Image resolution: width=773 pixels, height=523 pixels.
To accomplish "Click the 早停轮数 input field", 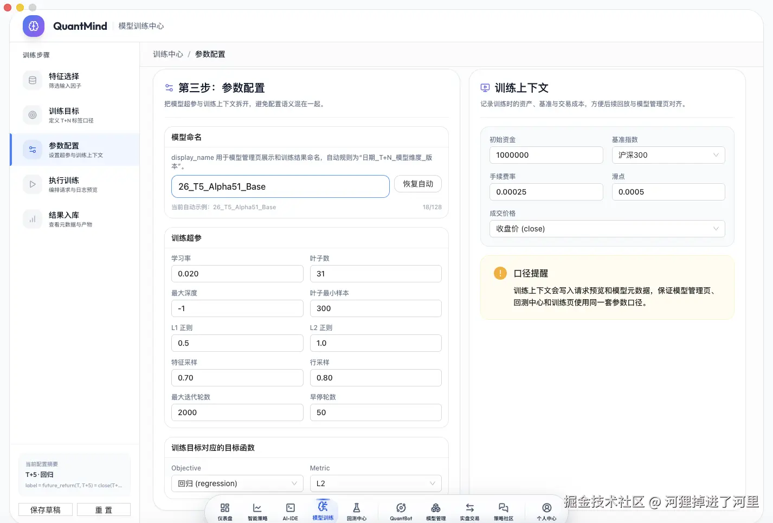I will point(376,412).
